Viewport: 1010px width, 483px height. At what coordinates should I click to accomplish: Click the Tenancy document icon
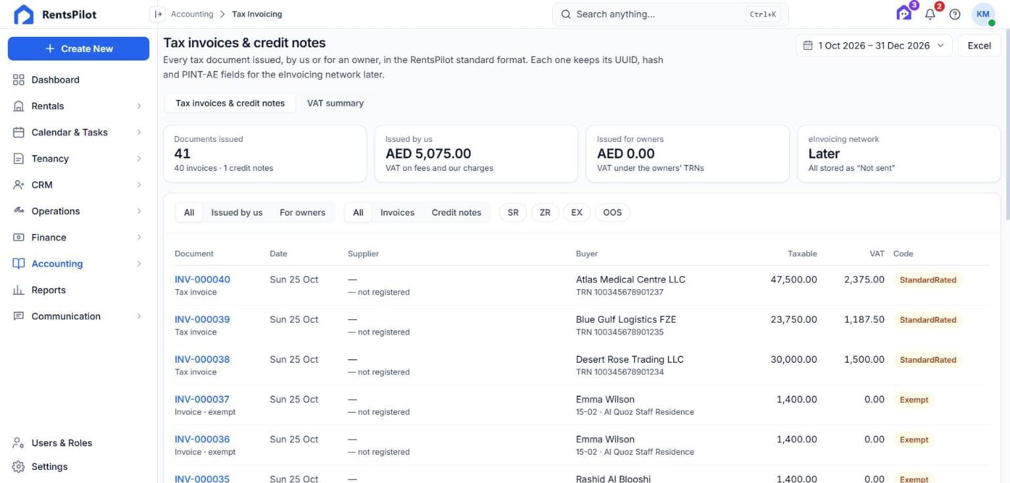click(18, 158)
